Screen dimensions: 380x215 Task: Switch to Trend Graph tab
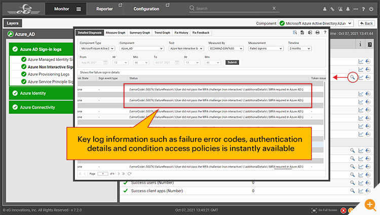[x=162, y=33]
